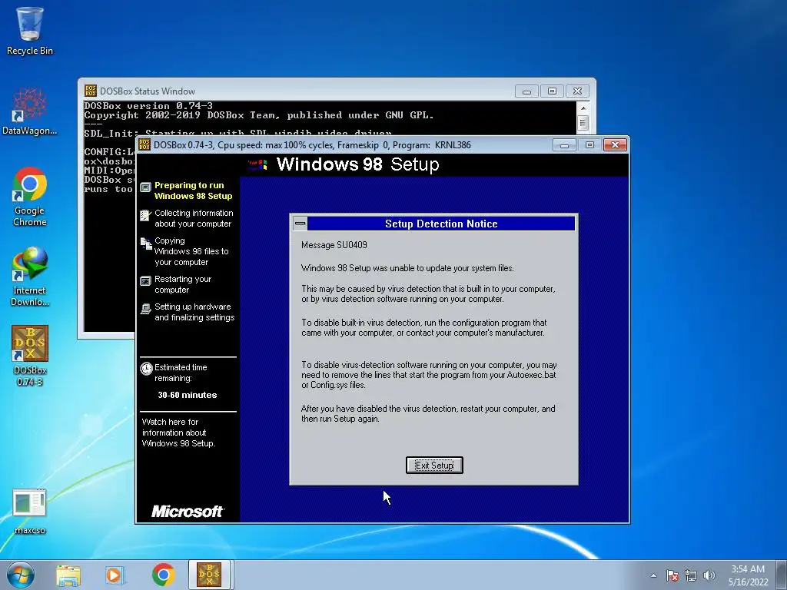The height and width of the screenshot is (590, 787).
Task: Maximize the DOSBox KRNL386 window
Action: [589, 145]
